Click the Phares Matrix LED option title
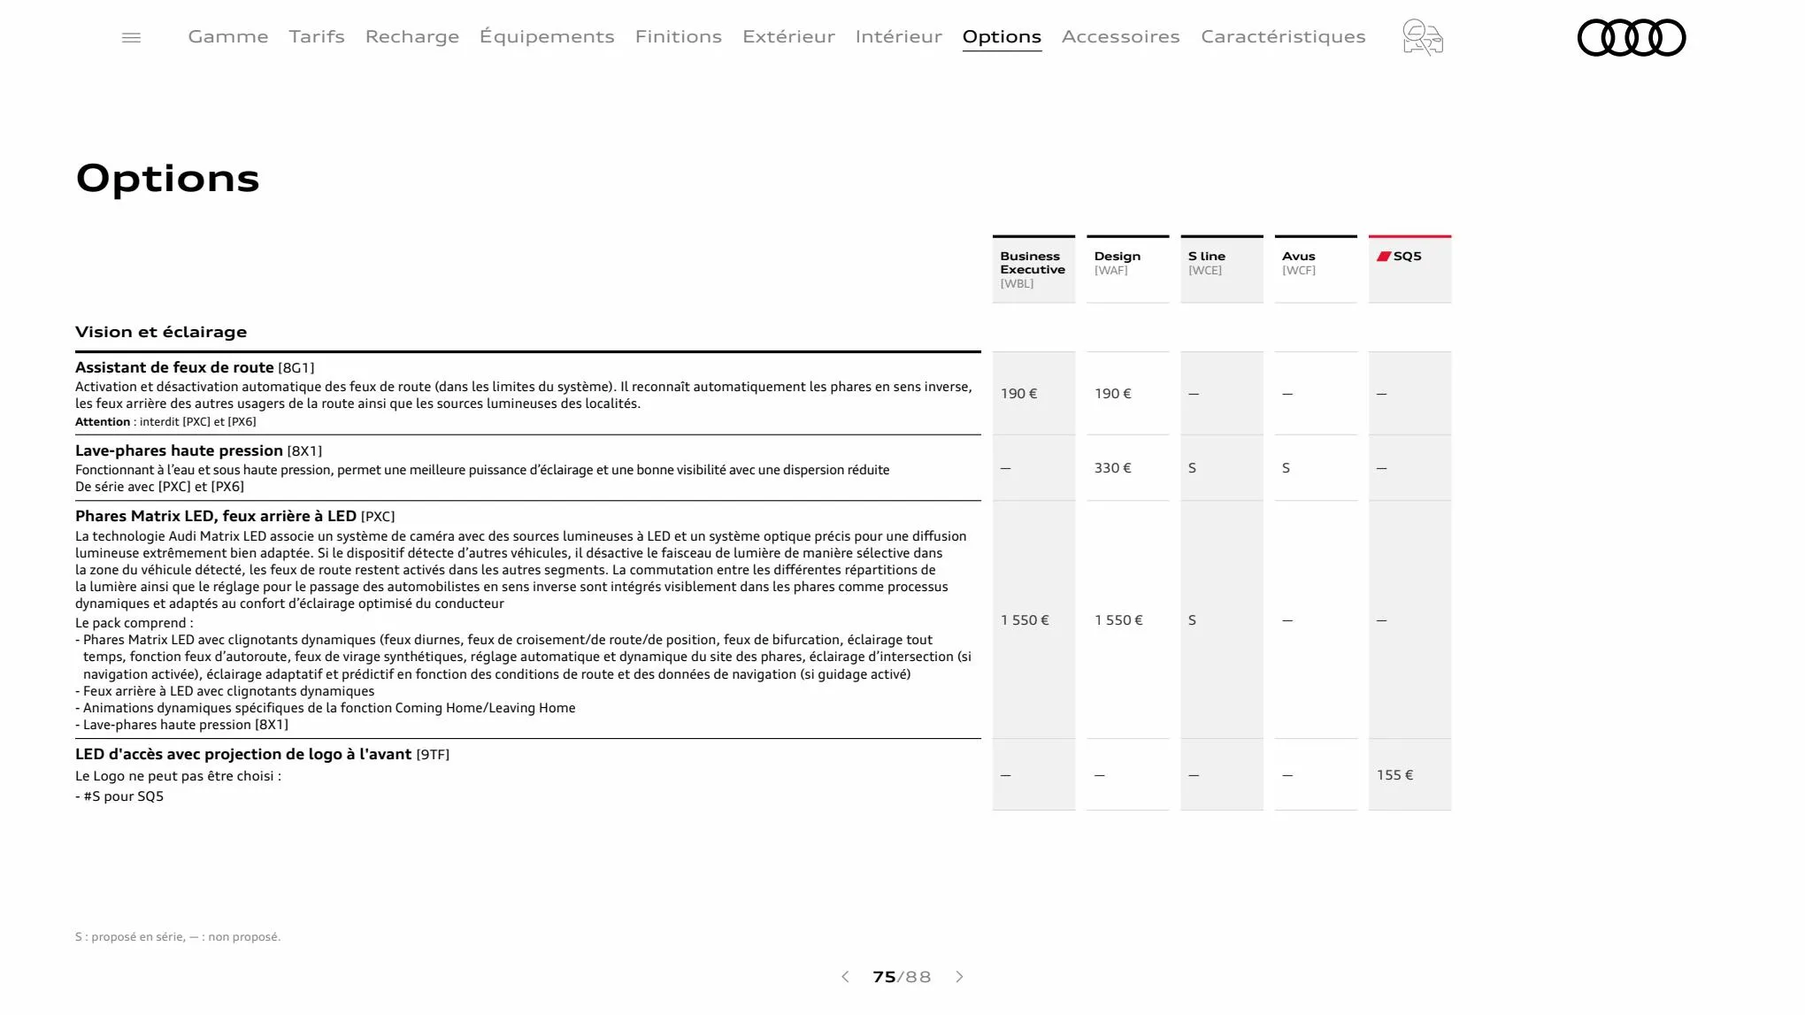The image size is (1805, 1015). tap(216, 516)
